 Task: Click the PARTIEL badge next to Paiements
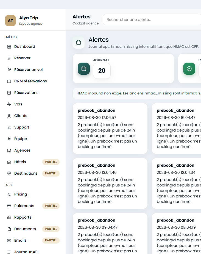click(x=51, y=206)
